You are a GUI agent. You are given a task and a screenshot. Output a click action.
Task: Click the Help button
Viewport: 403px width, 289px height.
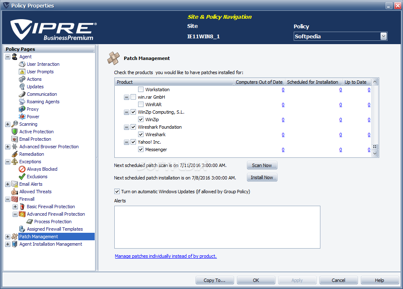point(380,280)
